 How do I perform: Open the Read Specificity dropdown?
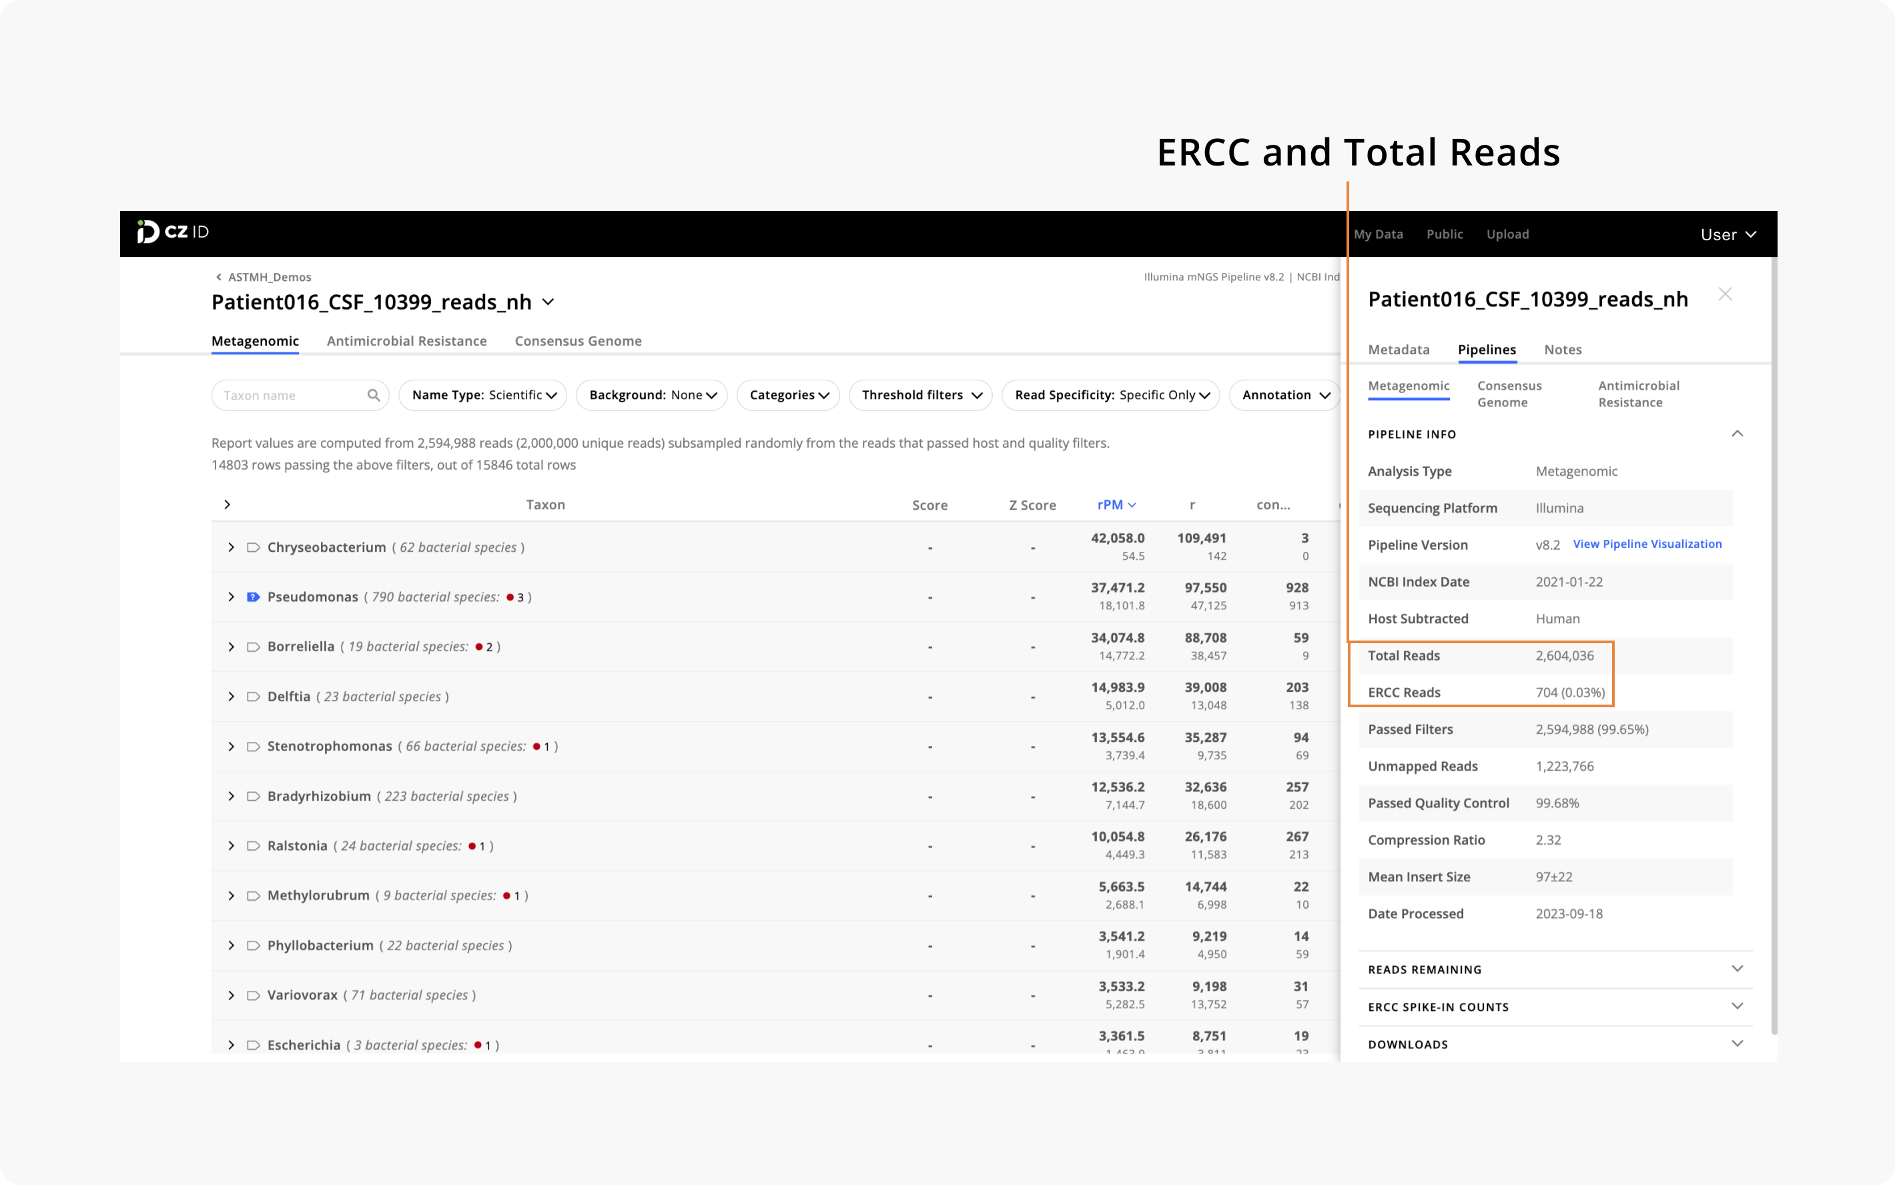click(x=1110, y=395)
